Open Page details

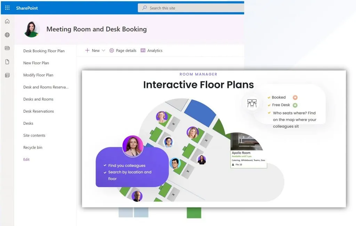click(126, 50)
